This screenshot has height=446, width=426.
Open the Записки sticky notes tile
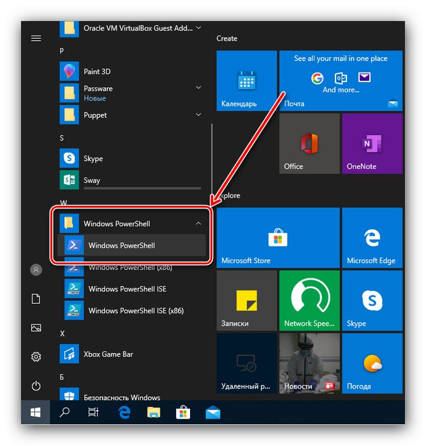coord(247,301)
